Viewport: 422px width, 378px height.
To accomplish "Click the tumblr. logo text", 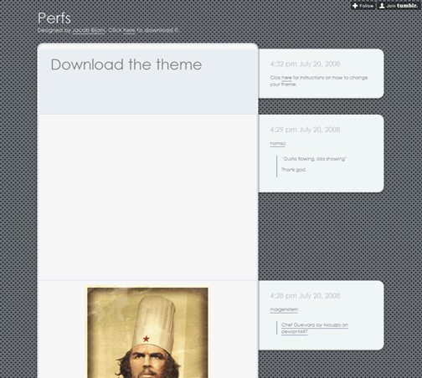I will coord(407,6).
